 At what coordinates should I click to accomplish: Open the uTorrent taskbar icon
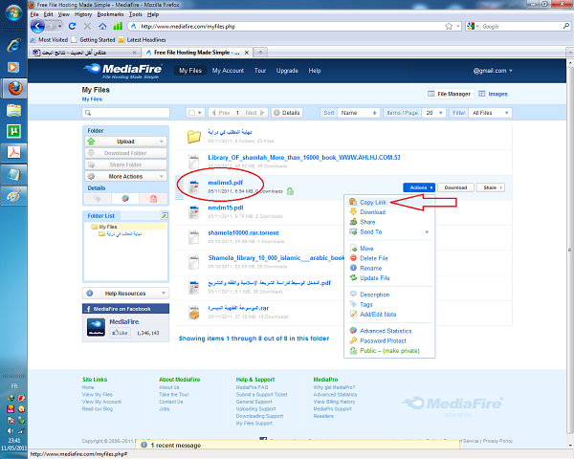[x=13, y=131]
